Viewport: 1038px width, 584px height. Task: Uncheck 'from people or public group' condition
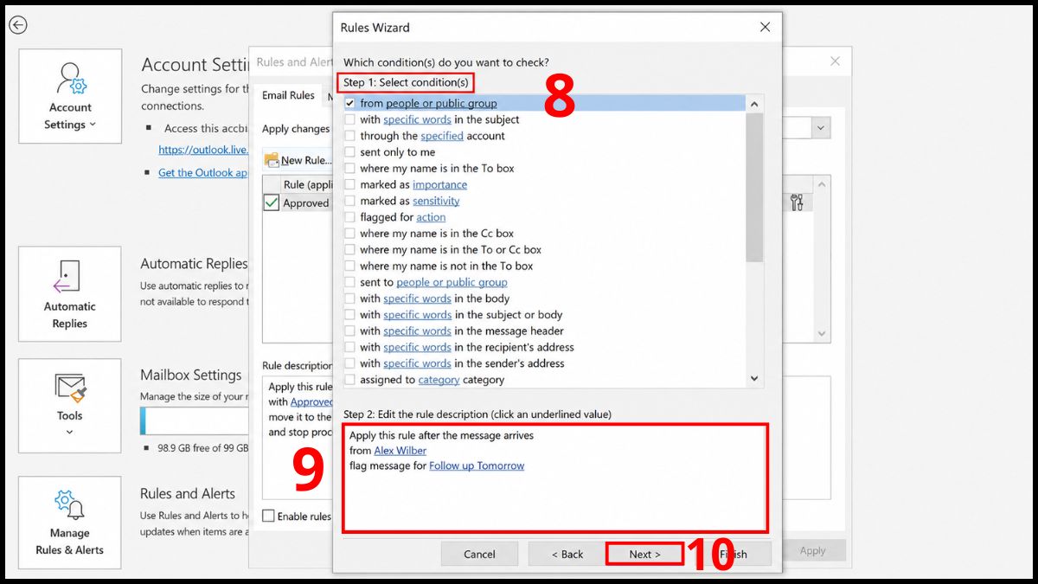click(x=349, y=103)
